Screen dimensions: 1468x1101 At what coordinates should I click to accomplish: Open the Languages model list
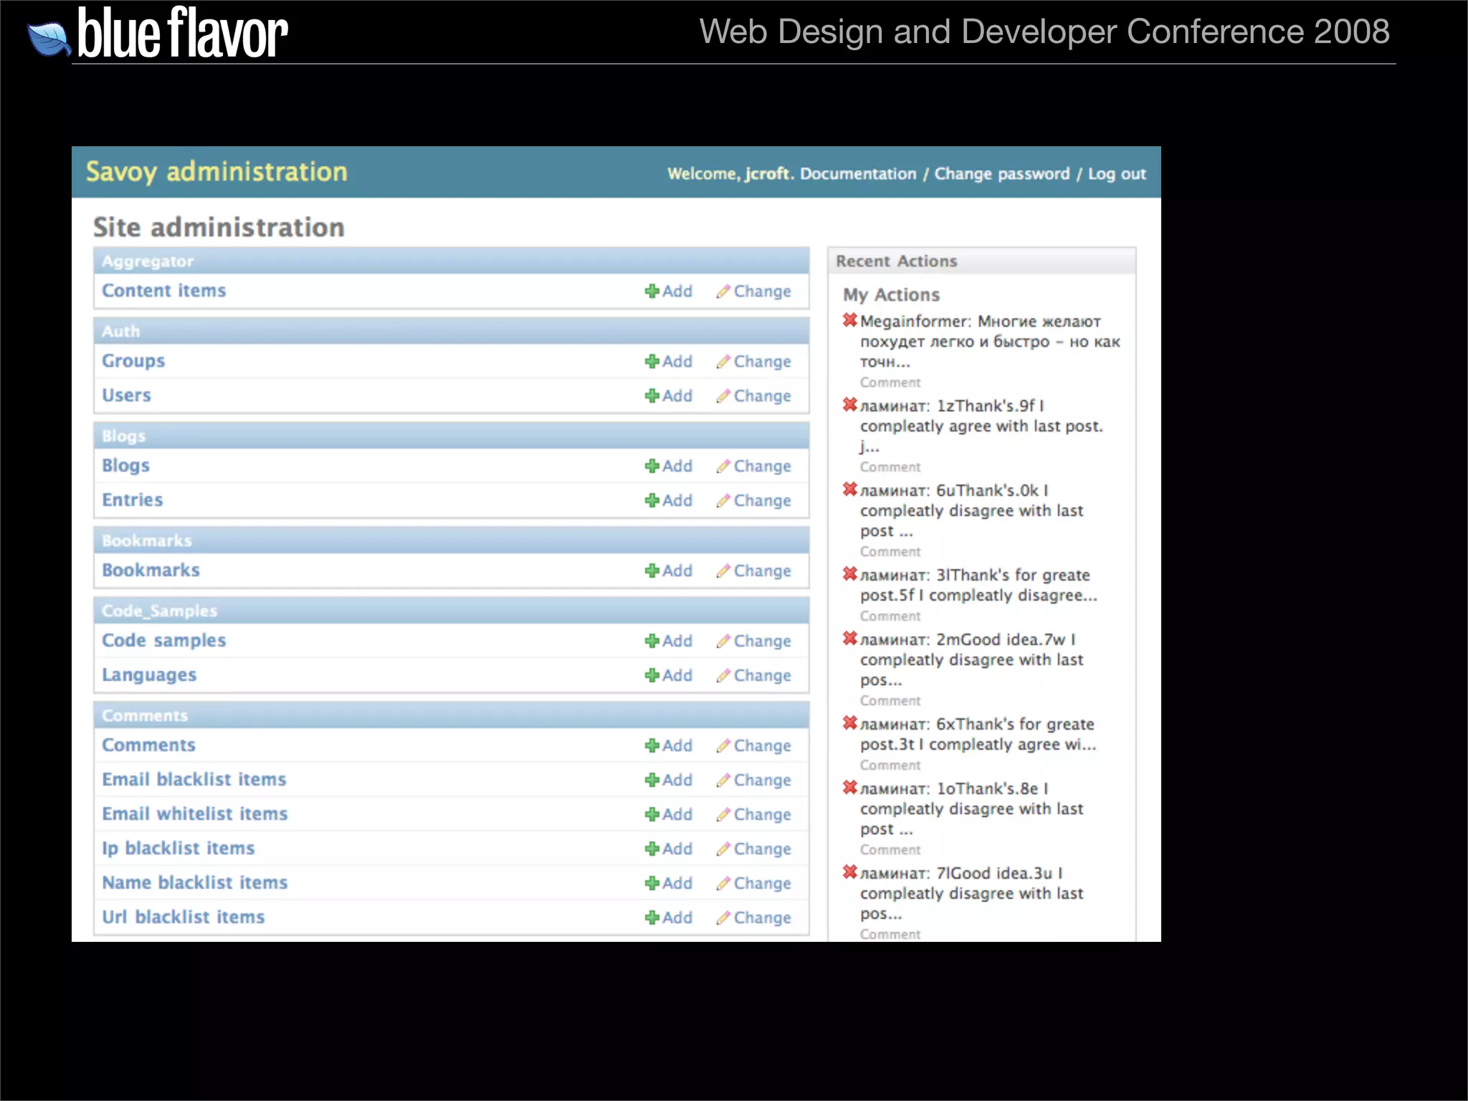pos(149,675)
